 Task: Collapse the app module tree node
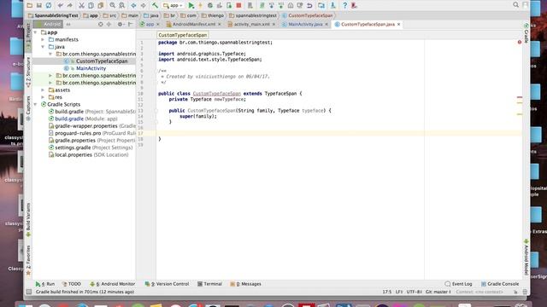(x=36, y=32)
